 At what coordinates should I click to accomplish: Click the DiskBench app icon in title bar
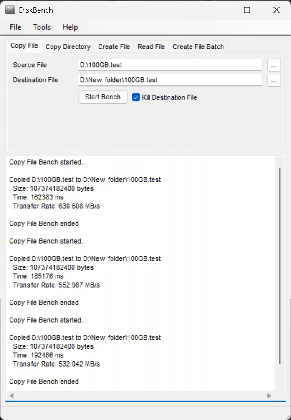10,10
